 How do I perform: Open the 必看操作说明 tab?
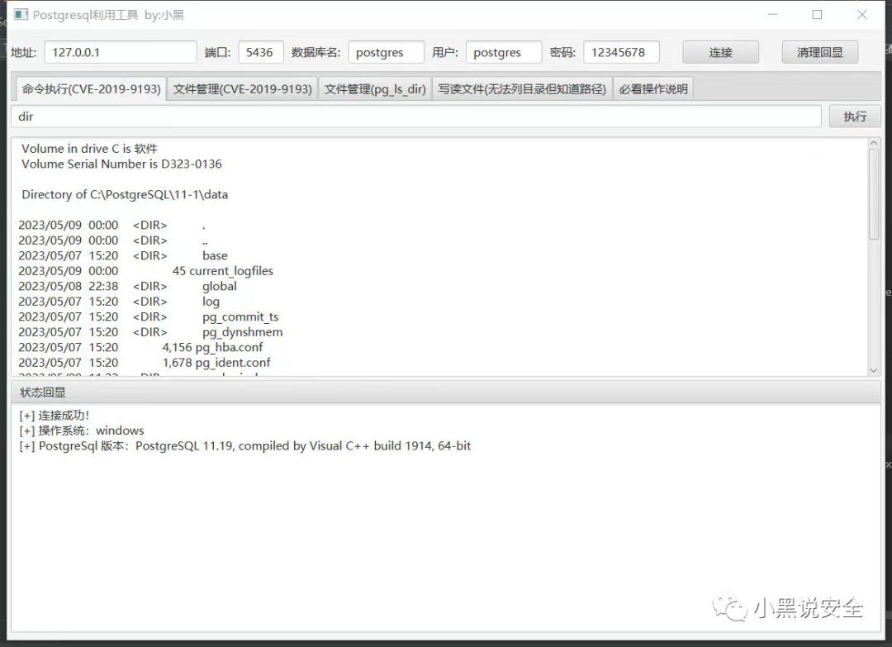653,88
